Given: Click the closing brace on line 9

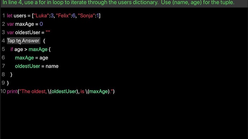Looking at the screenshot, I should [x=8, y=83].
